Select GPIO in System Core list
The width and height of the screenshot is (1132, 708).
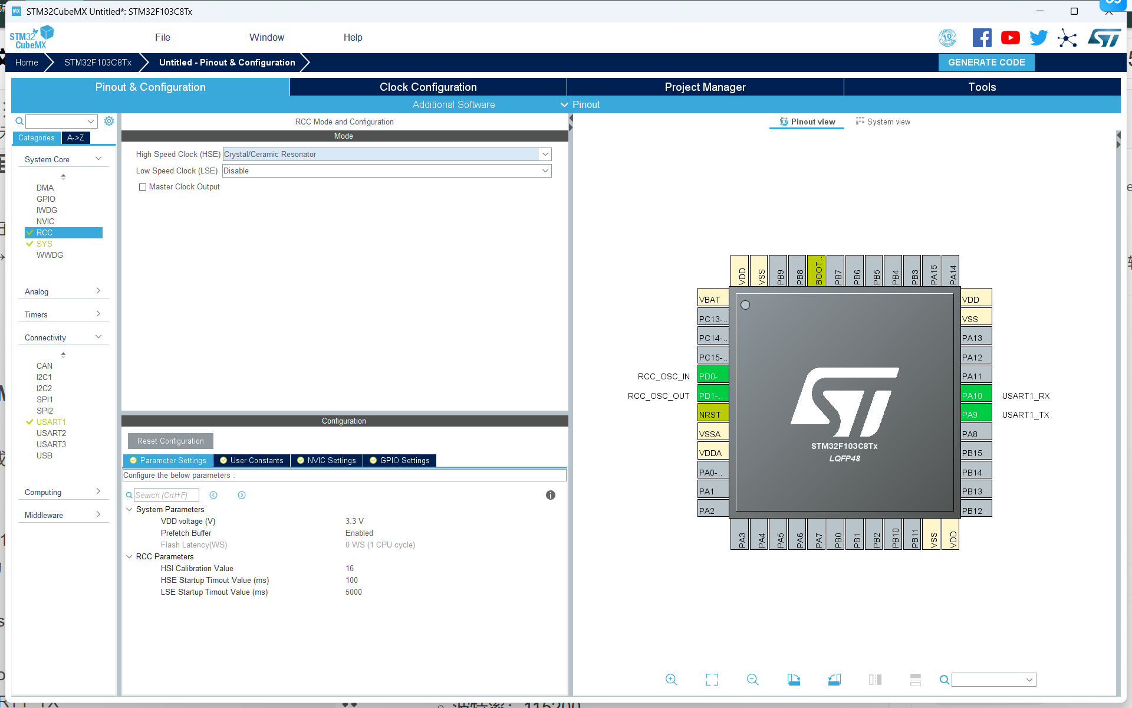point(46,199)
